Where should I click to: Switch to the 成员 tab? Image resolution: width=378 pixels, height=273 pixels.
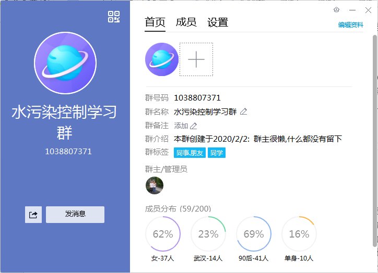point(186,22)
